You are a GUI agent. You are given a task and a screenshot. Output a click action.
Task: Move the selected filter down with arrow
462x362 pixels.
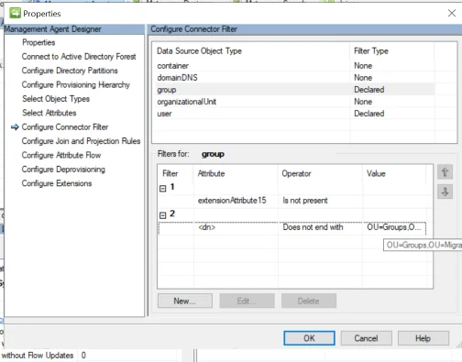click(x=445, y=192)
